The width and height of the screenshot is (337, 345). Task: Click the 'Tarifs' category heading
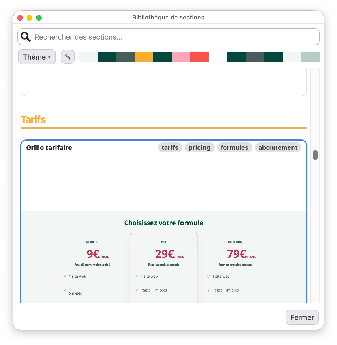coord(33,119)
